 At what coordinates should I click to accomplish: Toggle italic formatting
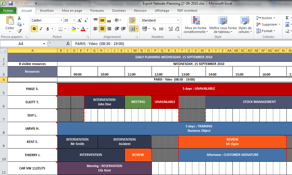41,29
